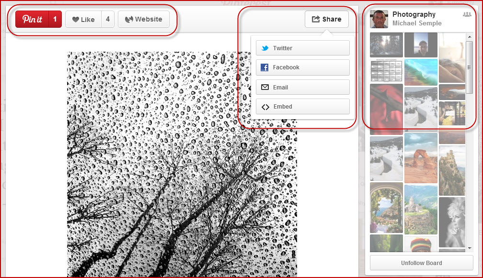Open the hilltop monastery thumbnail
The image size is (483, 278).
coord(421,210)
